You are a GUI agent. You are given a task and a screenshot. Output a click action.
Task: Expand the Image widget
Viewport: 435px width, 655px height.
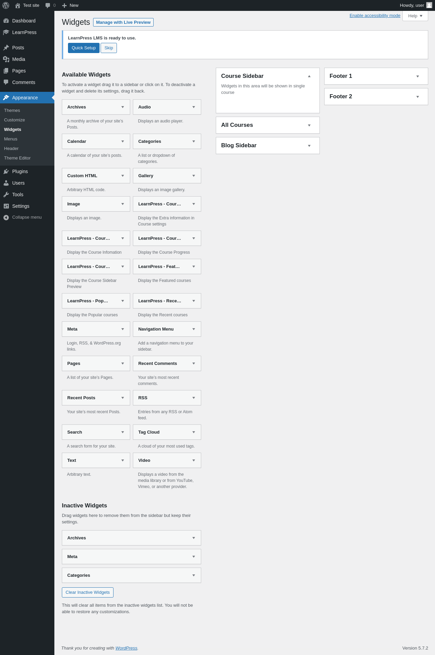point(123,204)
